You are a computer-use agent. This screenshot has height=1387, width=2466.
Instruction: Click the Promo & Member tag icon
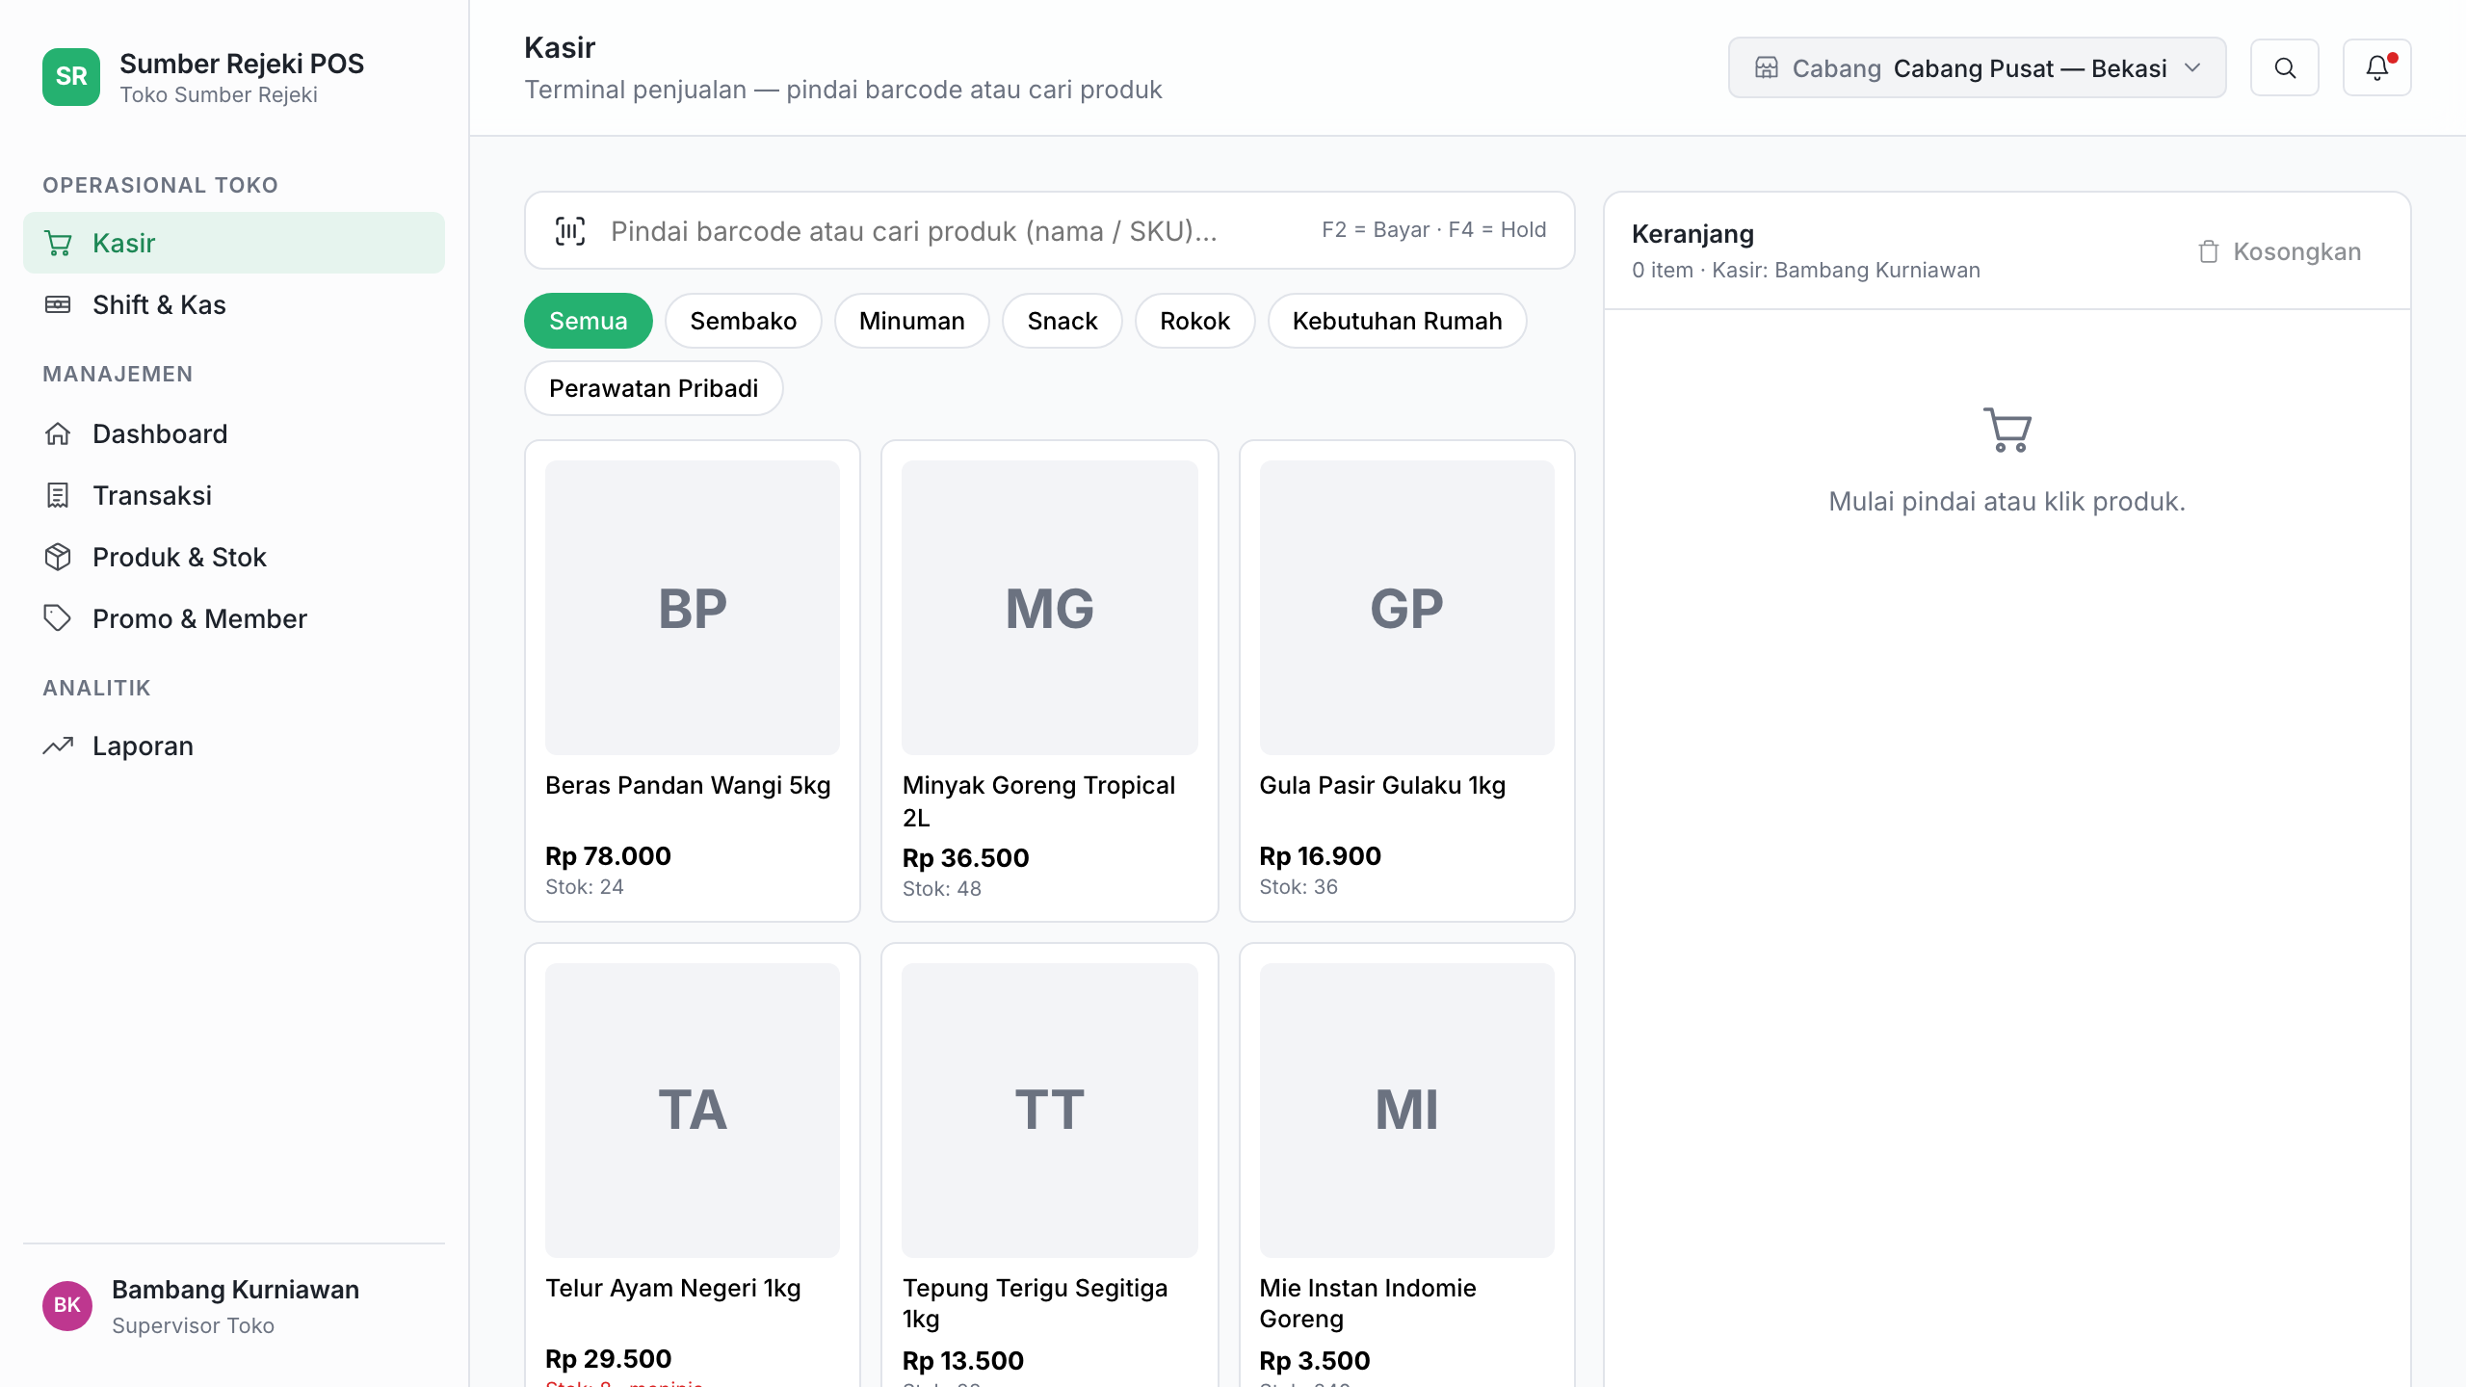[58, 618]
